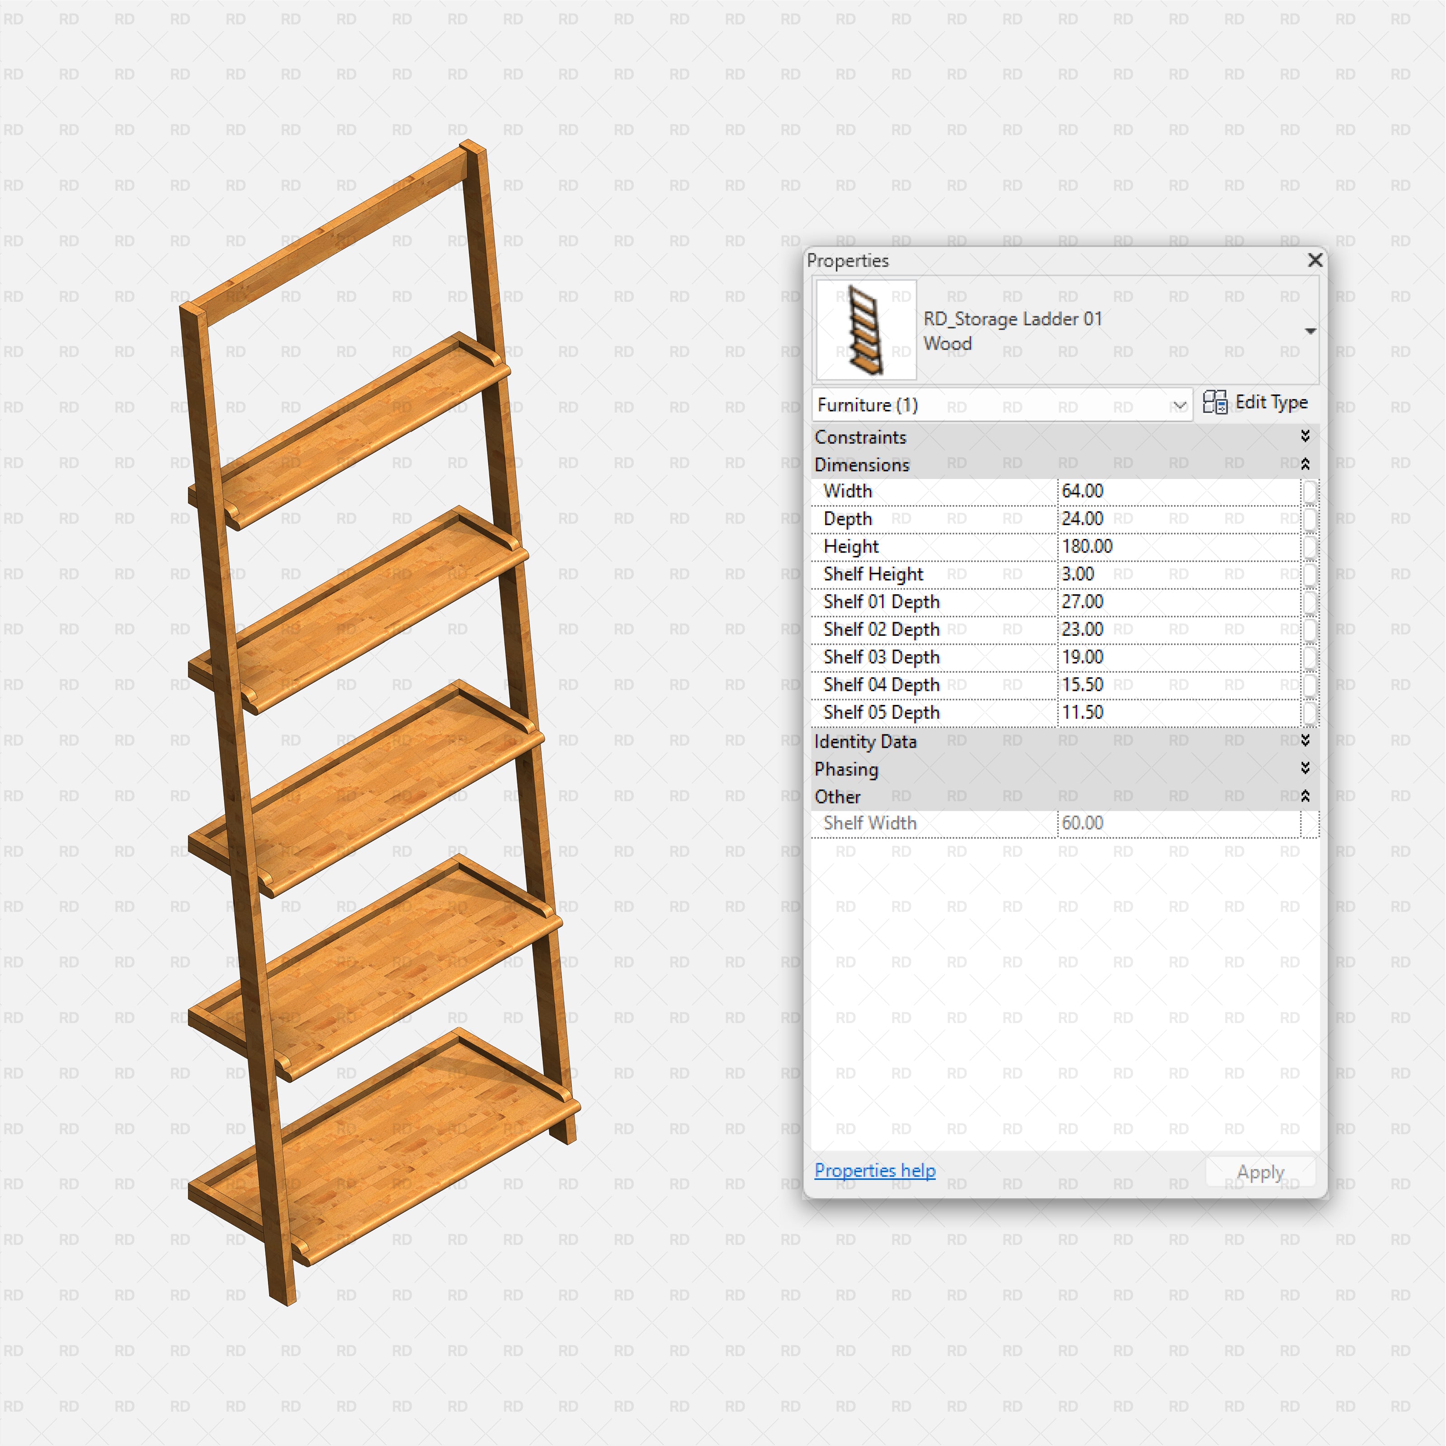This screenshot has width=1446, height=1446.
Task: Close the Properties palette
Action: click(x=1315, y=260)
